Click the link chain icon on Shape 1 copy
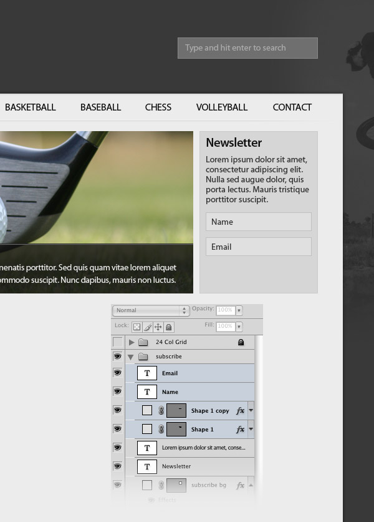 161,410
